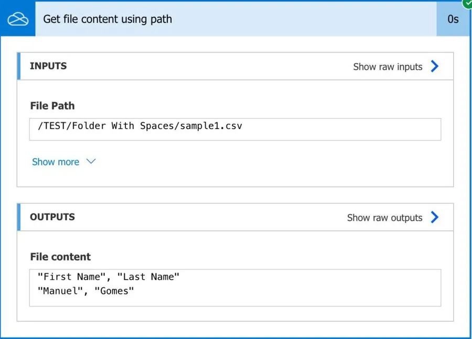The height and width of the screenshot is (339, 472).
Task: Expand inputs with the Show more chevron
Action: 91,161
